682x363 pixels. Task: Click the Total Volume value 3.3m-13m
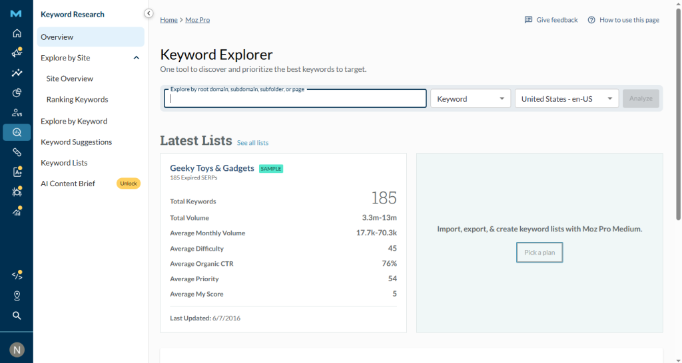click(379, 218)
